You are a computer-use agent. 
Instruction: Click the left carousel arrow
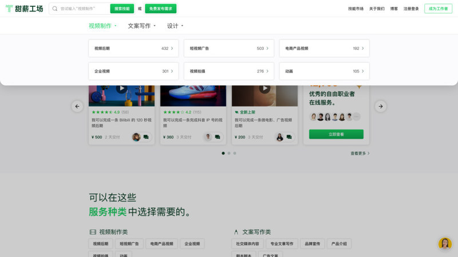click(x=77, y=106)
